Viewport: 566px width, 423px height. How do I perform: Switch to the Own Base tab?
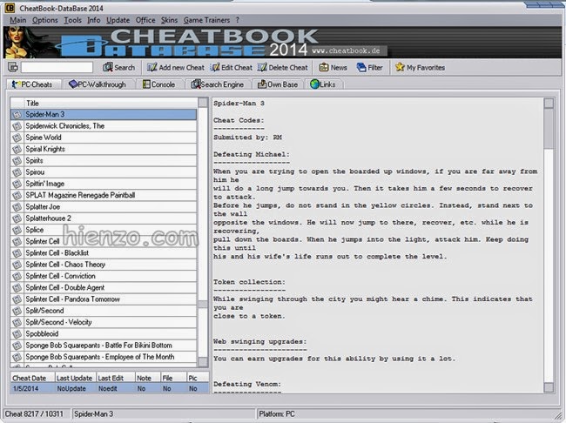coord(278,84)
